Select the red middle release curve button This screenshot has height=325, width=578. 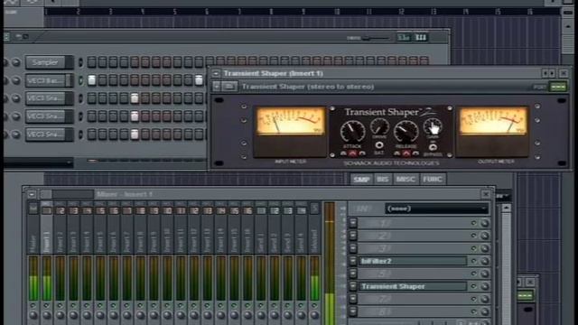pyautogui.click(x=406, y=153)
